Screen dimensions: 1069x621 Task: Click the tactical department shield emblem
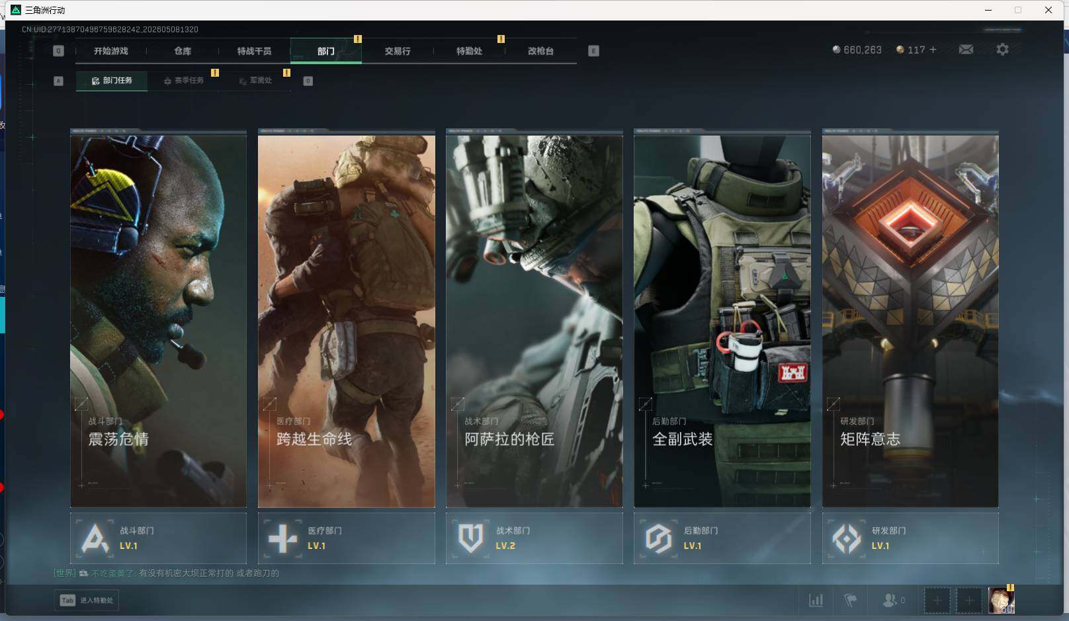click(470, 538)
